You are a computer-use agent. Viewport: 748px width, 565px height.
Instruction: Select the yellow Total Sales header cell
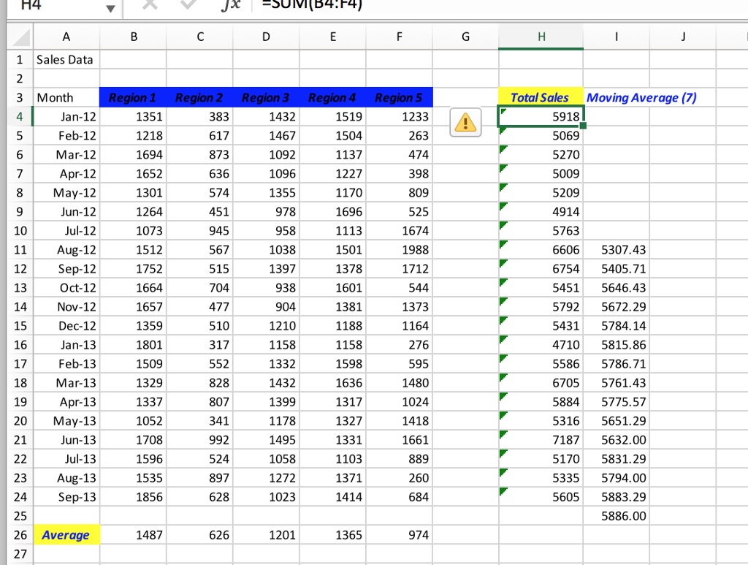541,97
